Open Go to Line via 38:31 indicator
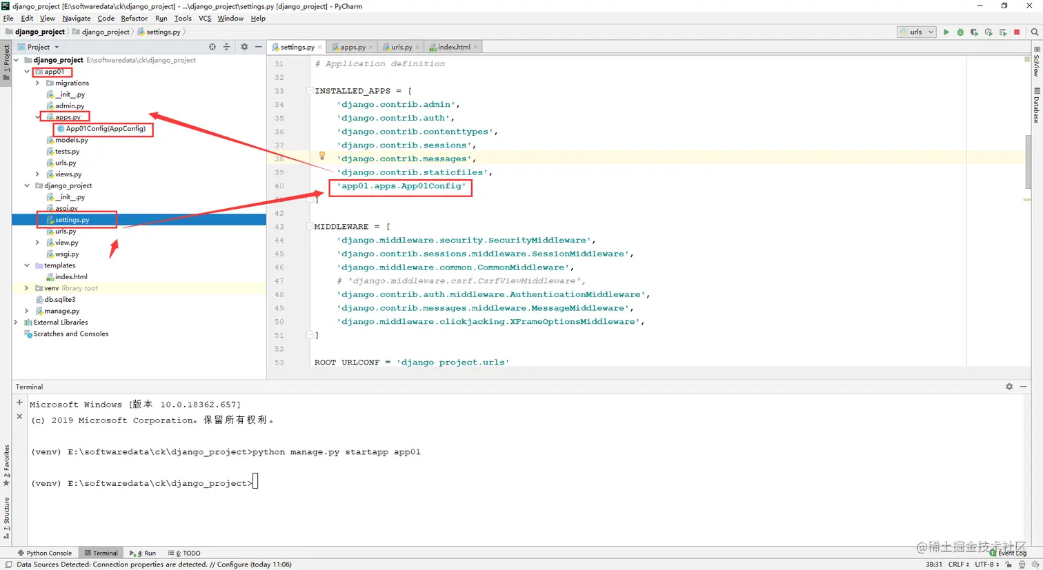This screenshot has height=570, width=1043. (934, 564)
